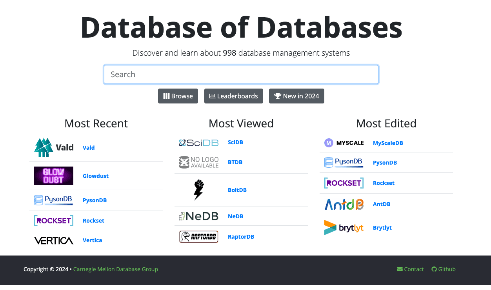Open Rockset link under Most Edited

click(x=384, y=183)
